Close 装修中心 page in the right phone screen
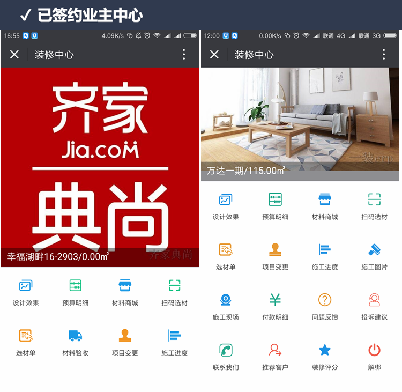This screenshot has height=392, width=402. pyautogui.click(x=214, y=54)
